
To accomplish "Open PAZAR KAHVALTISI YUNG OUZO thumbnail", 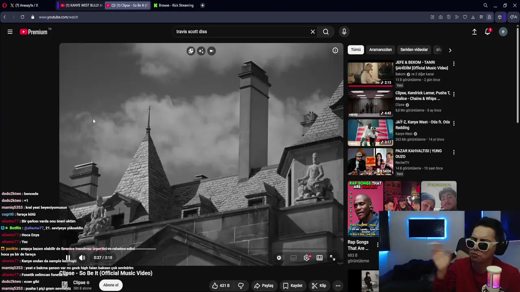I will click(370, 161).
